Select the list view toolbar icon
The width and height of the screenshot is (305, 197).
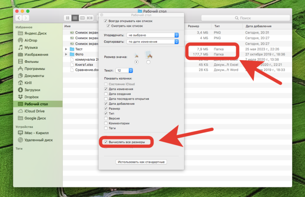click(75, 18)
